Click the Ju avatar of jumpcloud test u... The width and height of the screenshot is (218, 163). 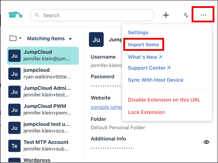point(14,128)
